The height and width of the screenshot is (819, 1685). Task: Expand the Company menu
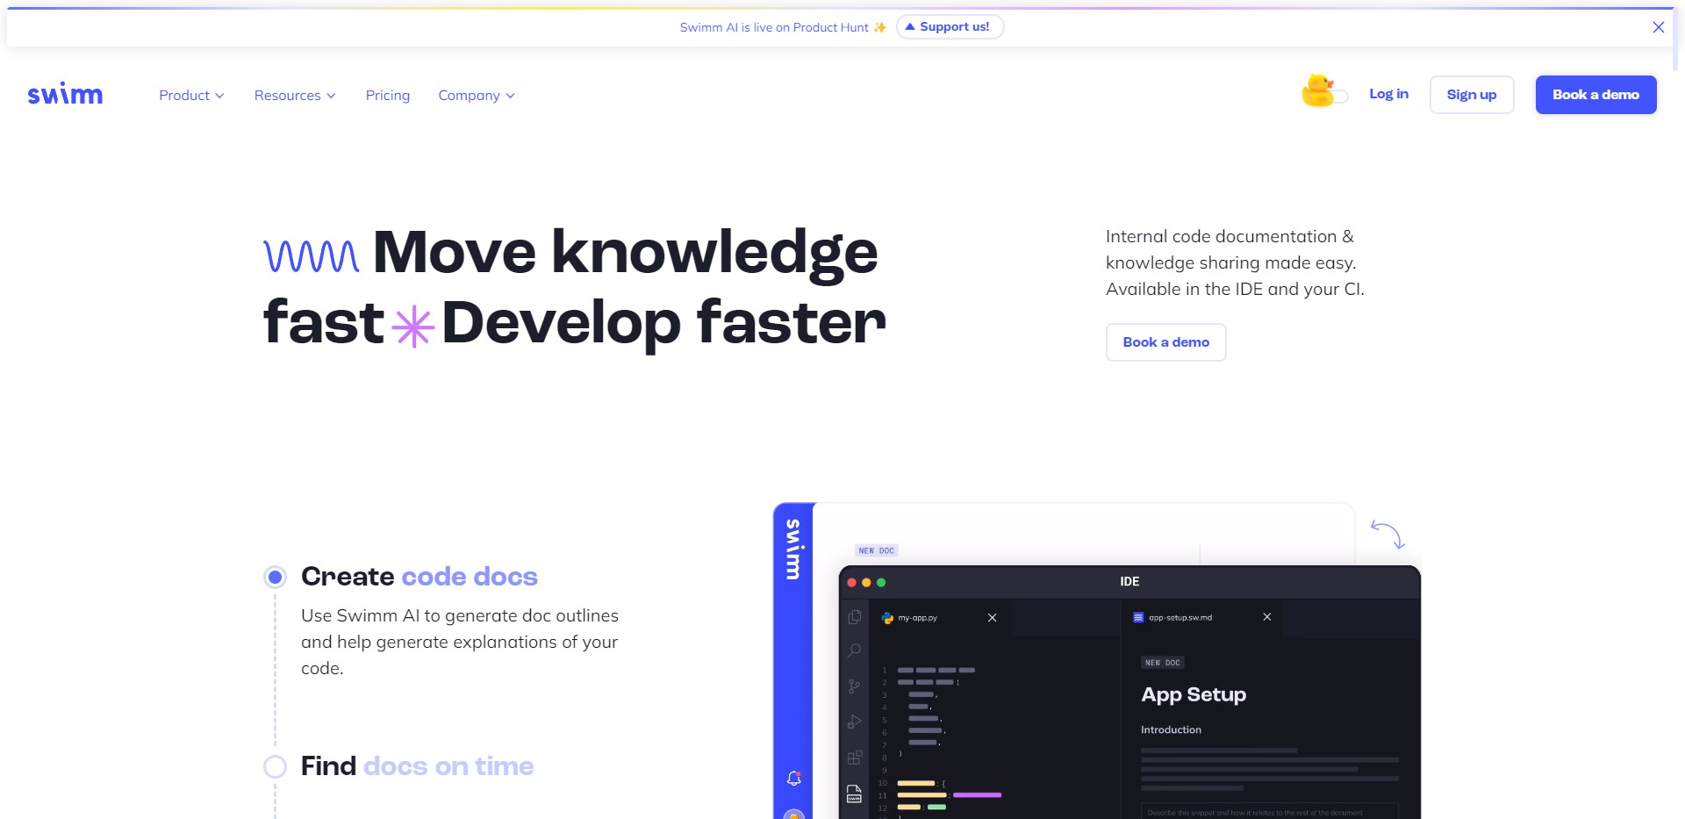476,95
